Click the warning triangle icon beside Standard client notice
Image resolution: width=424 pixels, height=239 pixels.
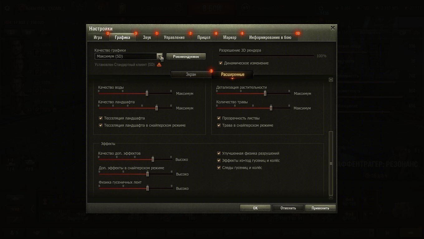point(159,65)
